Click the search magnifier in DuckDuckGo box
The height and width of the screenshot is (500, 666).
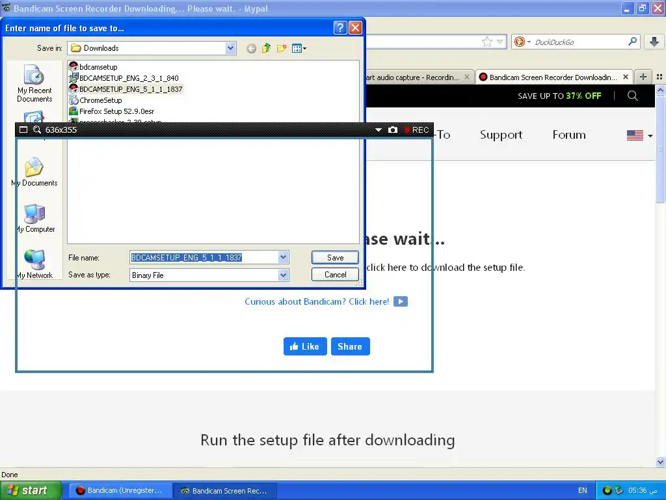click(632, 41)
